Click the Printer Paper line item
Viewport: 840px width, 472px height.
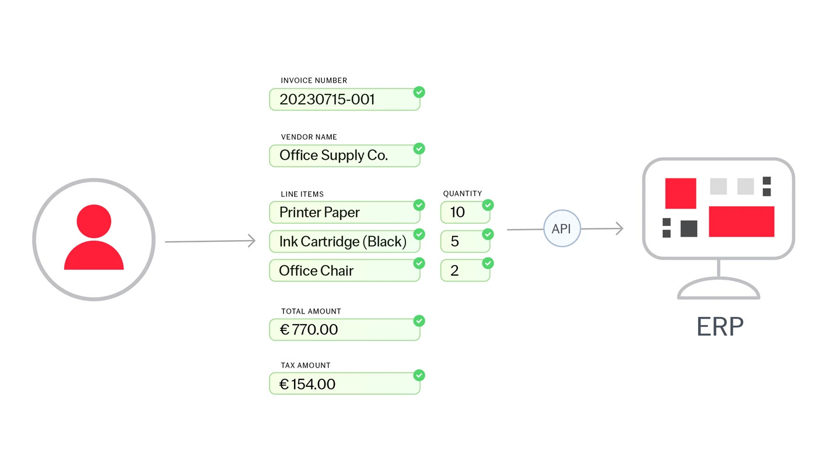click(x=345, y=213)
